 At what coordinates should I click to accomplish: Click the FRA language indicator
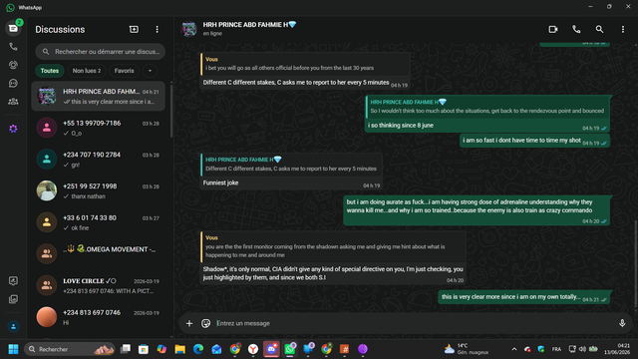tap(556, 349)
